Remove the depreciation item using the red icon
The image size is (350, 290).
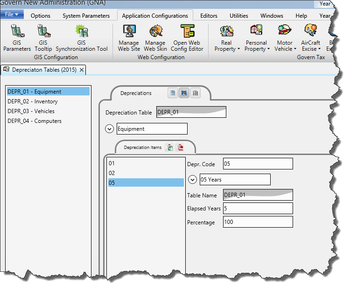[x=180, y=148]
